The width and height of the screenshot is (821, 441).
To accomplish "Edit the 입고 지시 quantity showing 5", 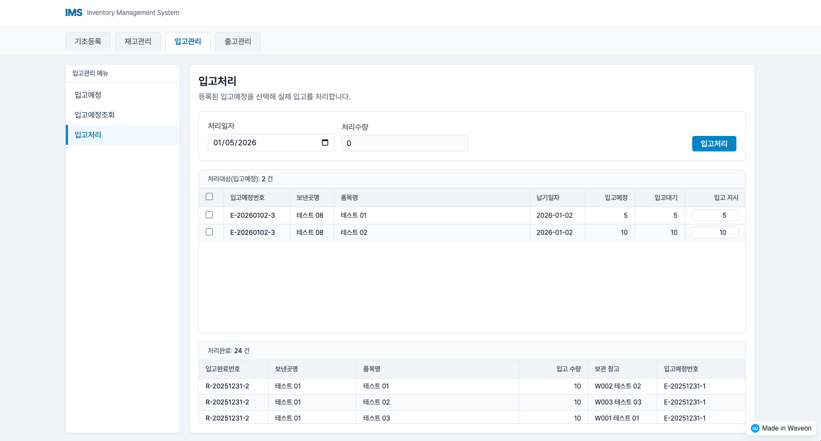I will click(x=714, y=216).
